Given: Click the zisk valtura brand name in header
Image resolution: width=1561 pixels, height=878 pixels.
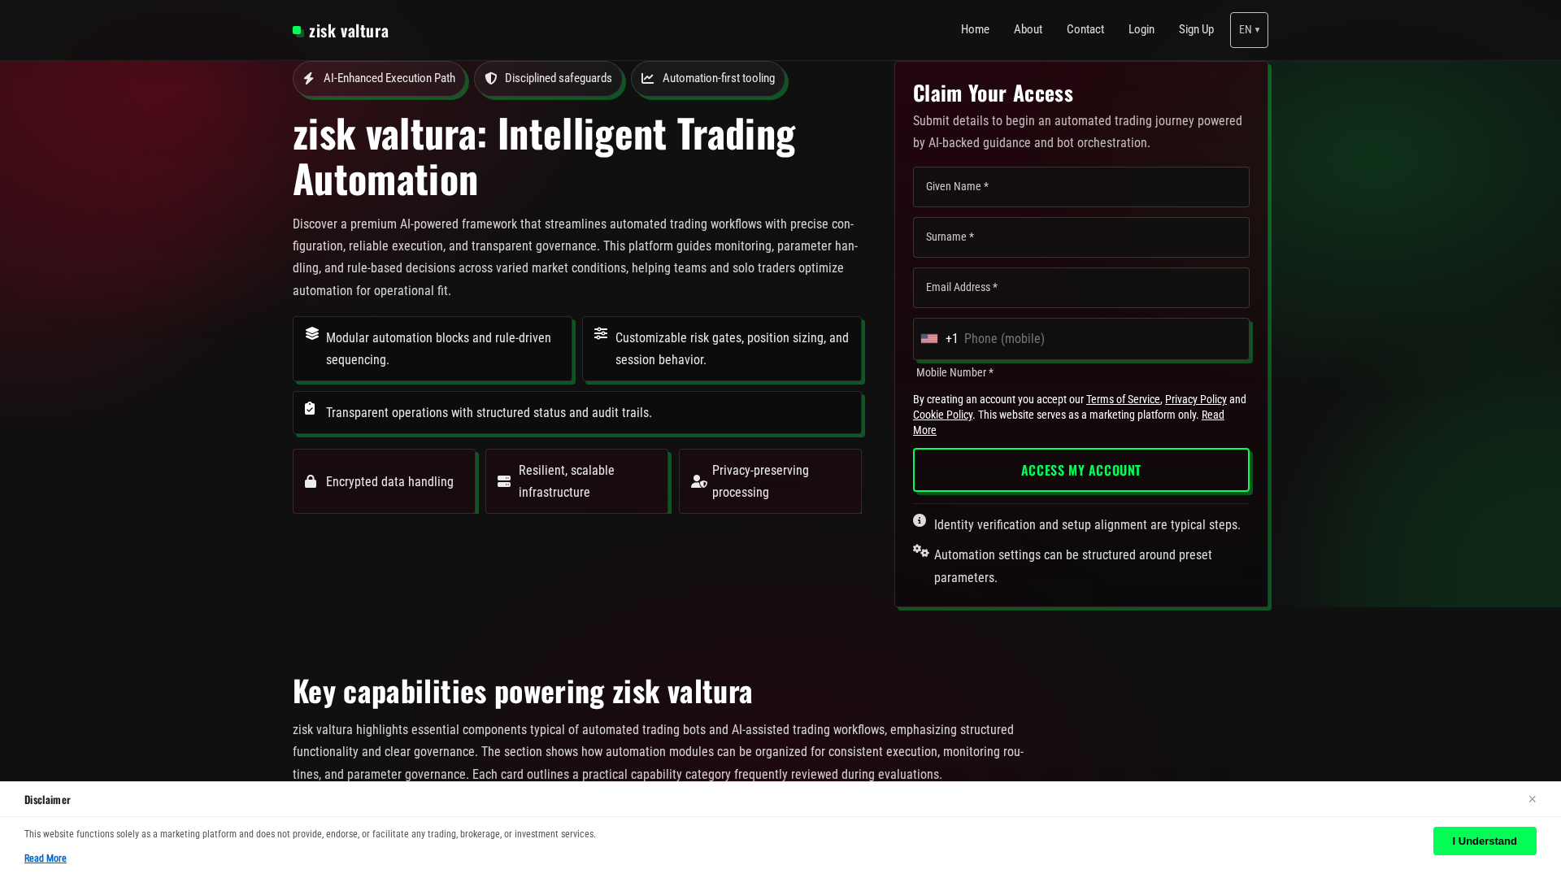Looking at the screenshot, I should pos(349,31).
